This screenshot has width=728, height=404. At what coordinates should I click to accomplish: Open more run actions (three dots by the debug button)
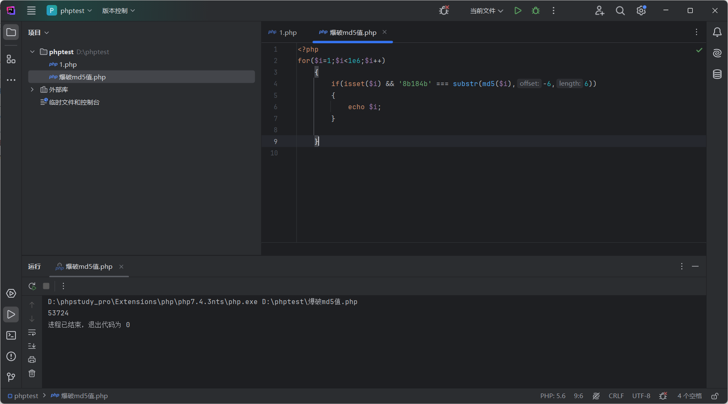click(x=554, y=10)
